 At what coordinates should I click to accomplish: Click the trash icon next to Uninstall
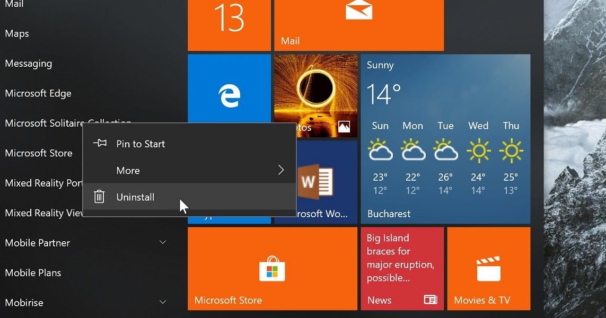99,197
